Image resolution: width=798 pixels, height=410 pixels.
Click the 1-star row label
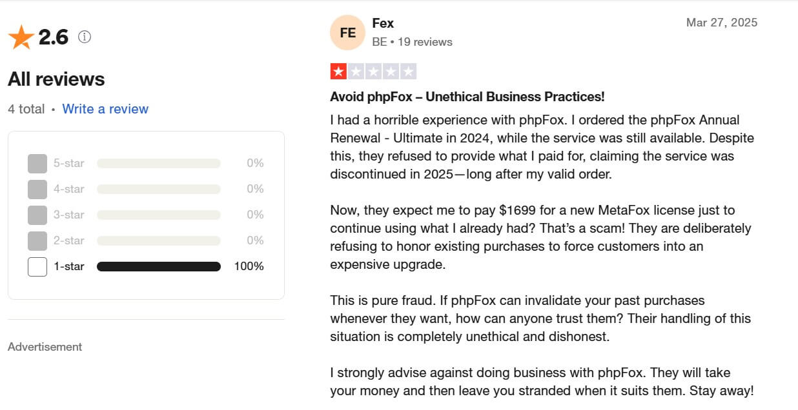point(68,266)
